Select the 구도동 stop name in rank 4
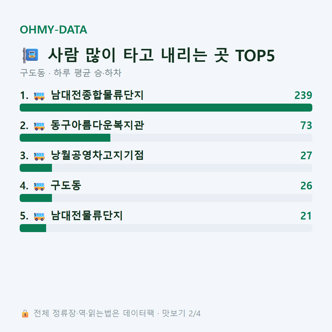 pyautogui.click(x=66, y=185)
